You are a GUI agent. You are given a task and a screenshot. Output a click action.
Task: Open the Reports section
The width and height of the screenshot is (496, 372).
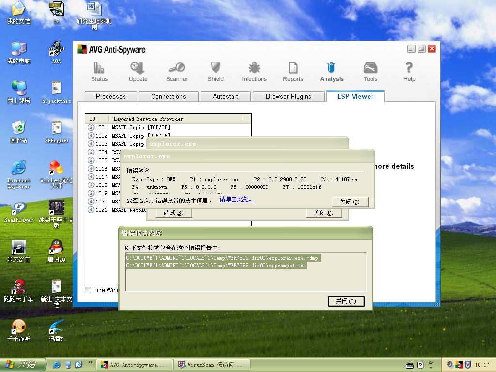pos(293,72)
